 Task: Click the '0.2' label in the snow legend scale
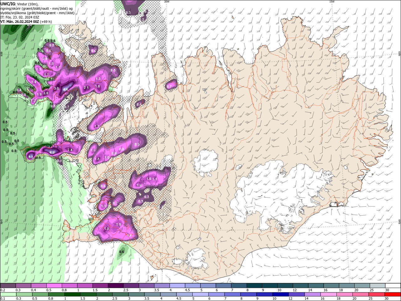(x=3, y=290)
